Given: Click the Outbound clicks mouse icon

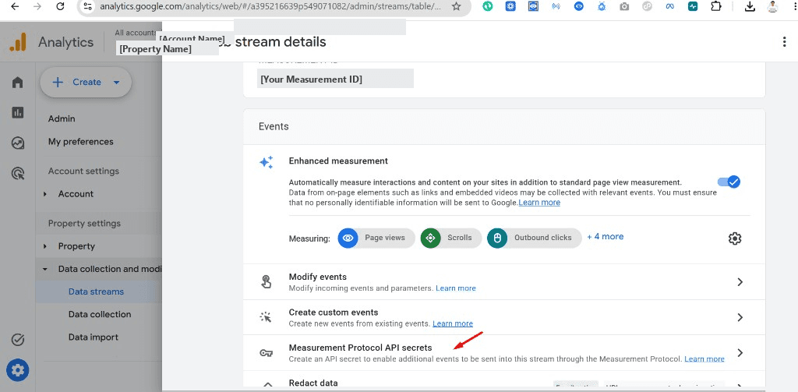Looking at the screenshot, I should [497, 238].
